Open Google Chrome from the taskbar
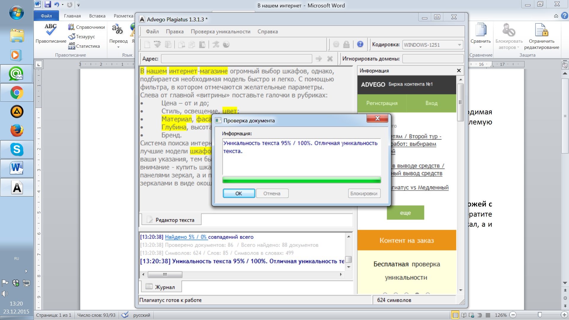This screenshot has width=569, height=320. pos(17,93)
